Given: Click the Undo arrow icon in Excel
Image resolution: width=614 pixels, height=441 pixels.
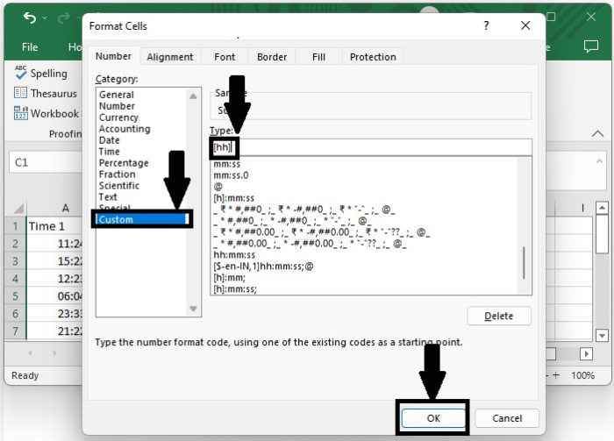Looking at the screenshot, I should pos(29,18).
